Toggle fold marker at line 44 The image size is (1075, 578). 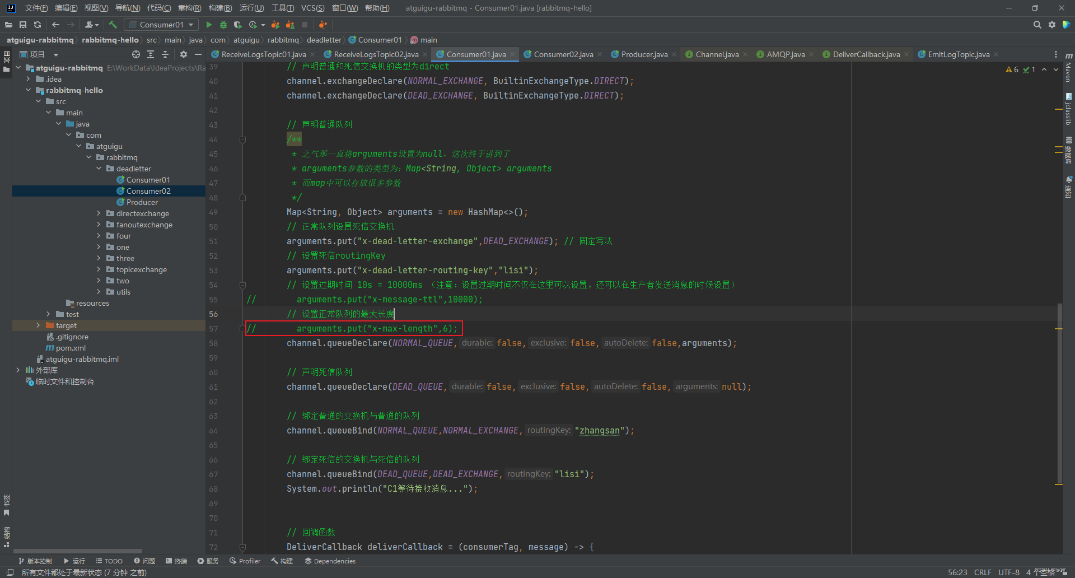coord(242,139)
